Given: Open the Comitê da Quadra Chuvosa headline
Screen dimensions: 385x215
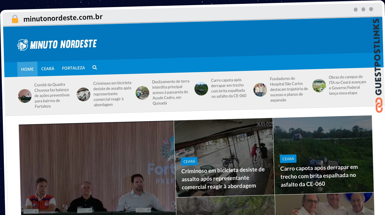Looking at the screenshot, I should tap(52, 95).
